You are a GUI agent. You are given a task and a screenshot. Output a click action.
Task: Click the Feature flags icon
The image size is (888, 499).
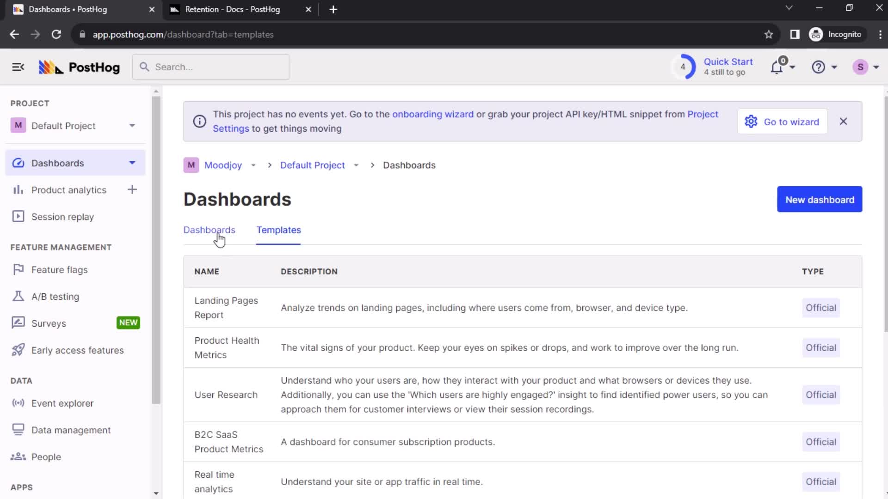click(18, 269)
